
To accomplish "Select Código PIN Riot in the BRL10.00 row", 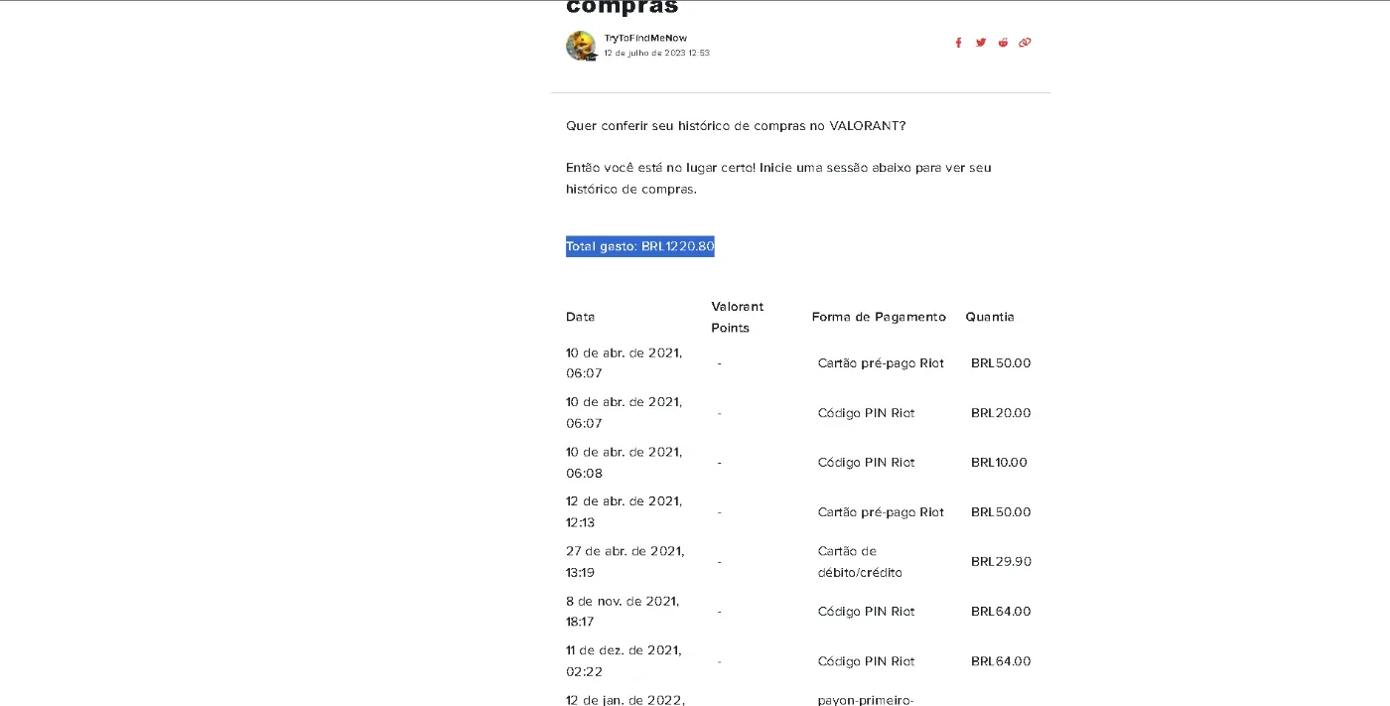I will tap(867, 463).
